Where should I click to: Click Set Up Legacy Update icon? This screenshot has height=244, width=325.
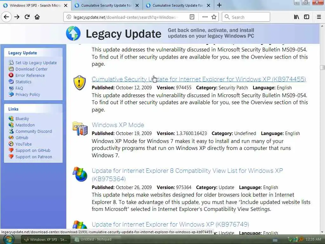[11, 63]
